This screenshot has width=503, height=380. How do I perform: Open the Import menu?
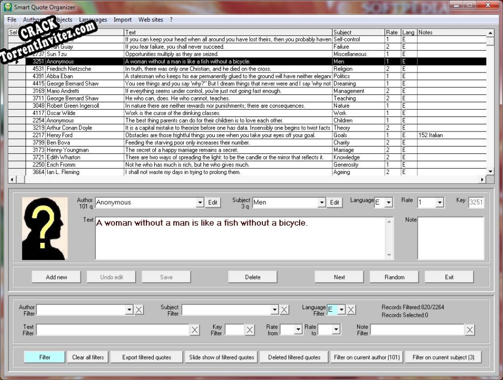pos(123,20)
